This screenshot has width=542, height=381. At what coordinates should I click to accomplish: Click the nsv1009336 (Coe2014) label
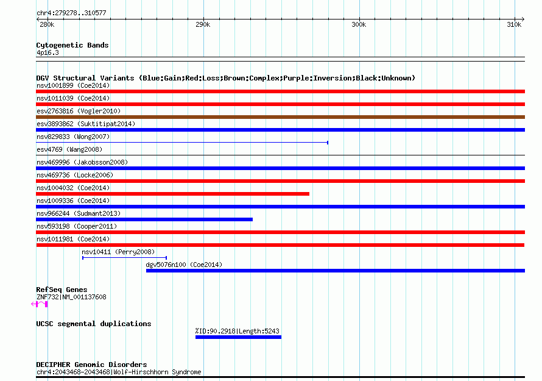(x=73, y=201)
